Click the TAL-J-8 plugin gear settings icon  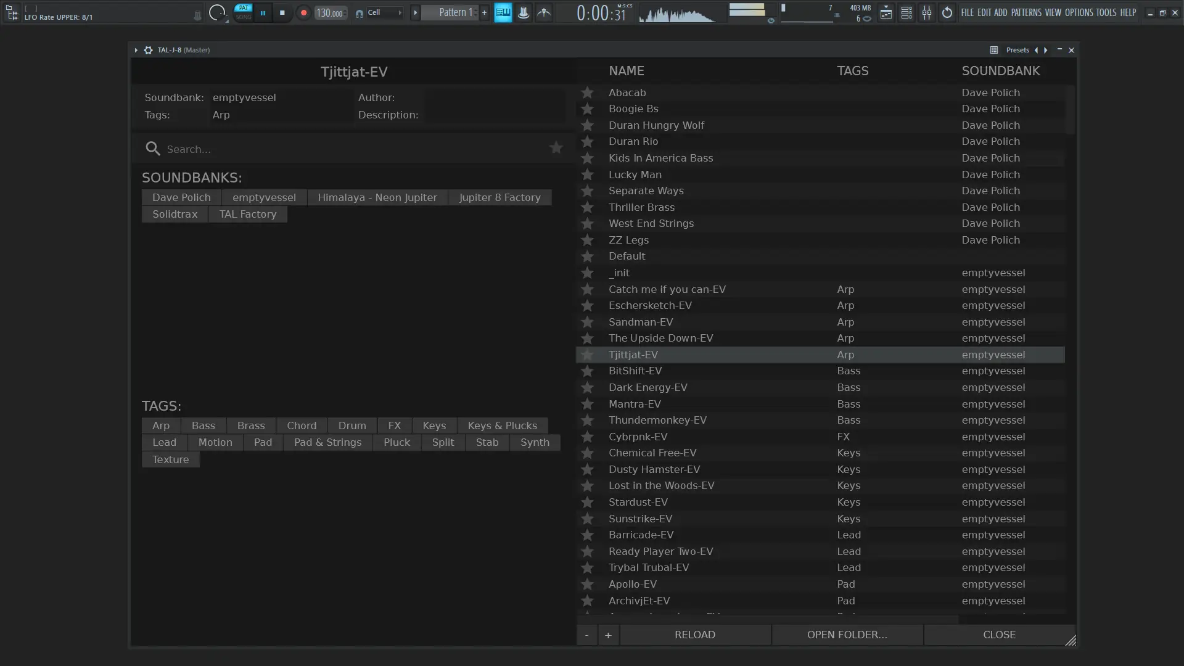pyautogui.click(x=148, y=50)
